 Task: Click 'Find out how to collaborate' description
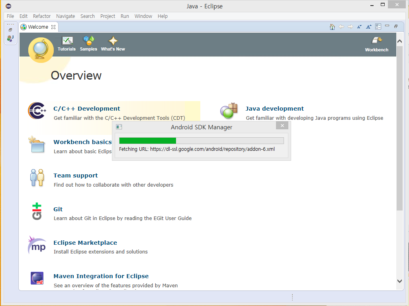pos(114,185)
